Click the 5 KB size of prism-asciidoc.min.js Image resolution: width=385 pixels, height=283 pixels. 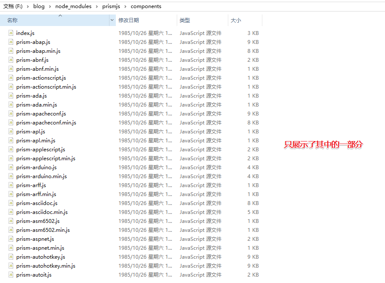pos(253,212)
